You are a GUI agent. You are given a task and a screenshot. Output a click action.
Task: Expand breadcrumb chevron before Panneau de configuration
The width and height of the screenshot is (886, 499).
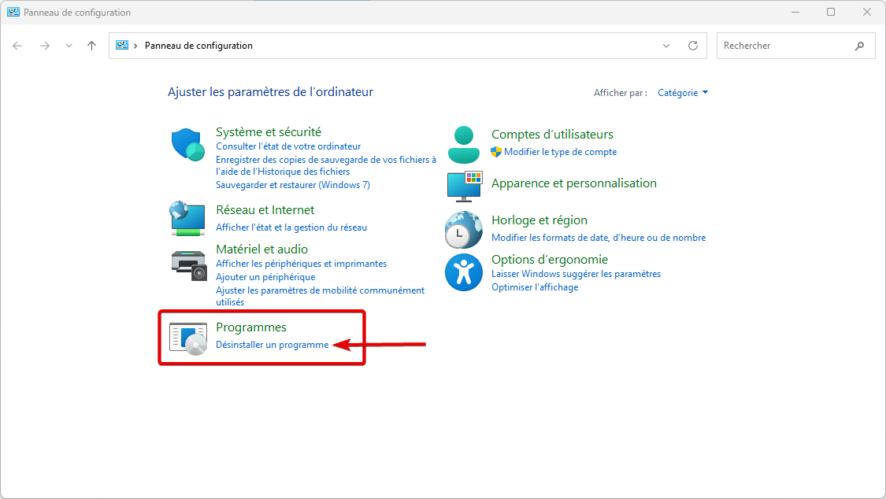click(135, 46)
